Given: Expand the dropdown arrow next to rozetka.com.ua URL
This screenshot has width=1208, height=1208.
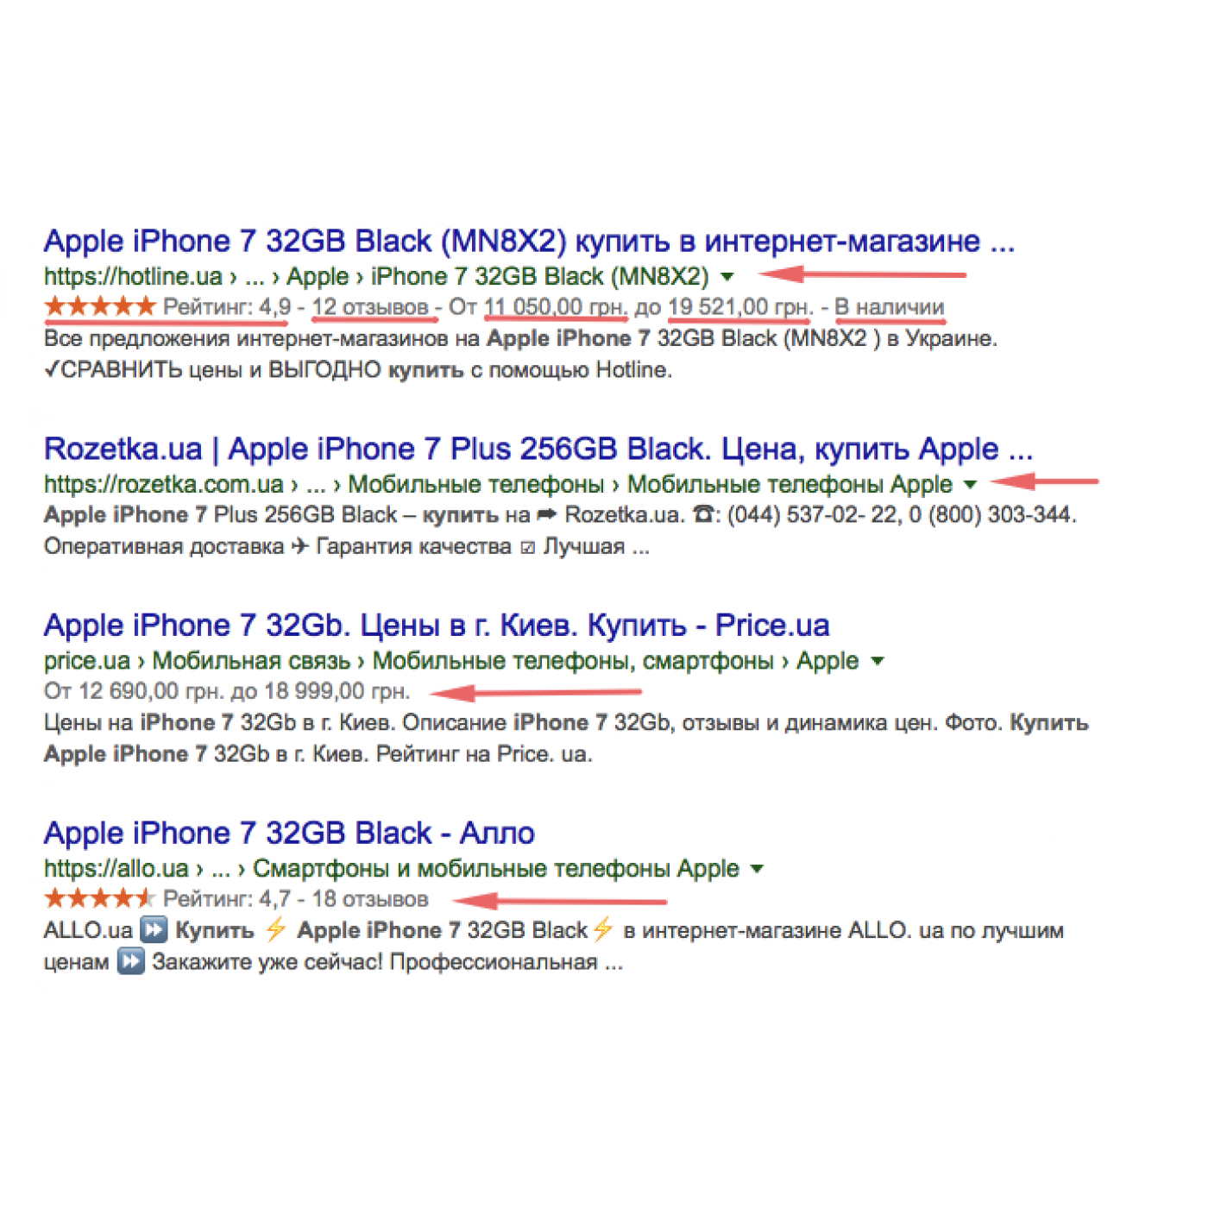Looking at the screenshot, I should pos(970,485).
